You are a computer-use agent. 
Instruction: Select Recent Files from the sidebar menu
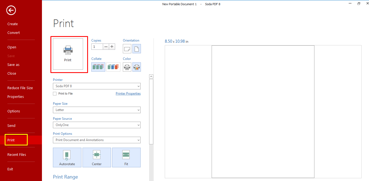[x=17, y=155]
